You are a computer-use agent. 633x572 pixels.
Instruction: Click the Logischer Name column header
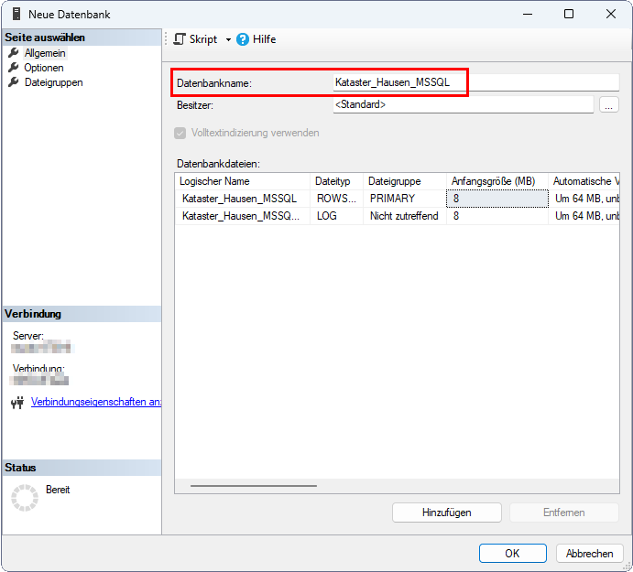243,181
